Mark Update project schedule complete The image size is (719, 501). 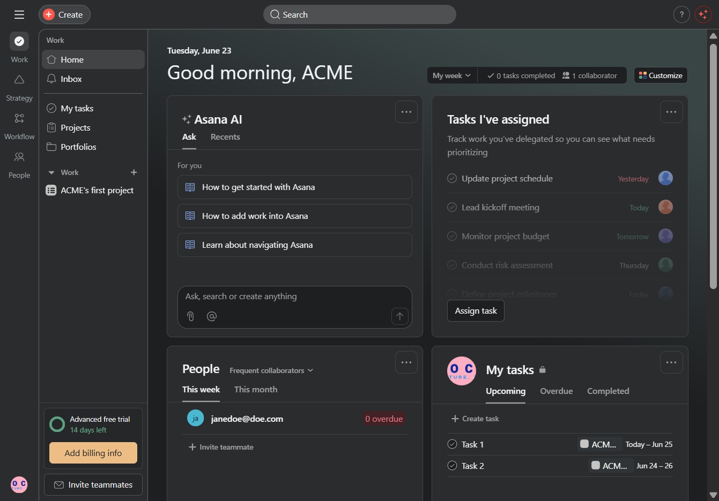(x=452, y=178)
